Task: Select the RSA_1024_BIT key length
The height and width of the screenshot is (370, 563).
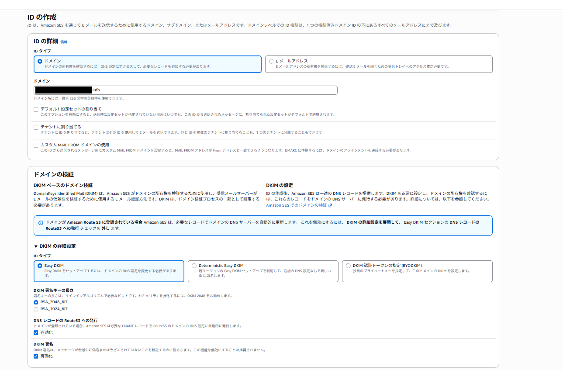Action: pos(36,309)
